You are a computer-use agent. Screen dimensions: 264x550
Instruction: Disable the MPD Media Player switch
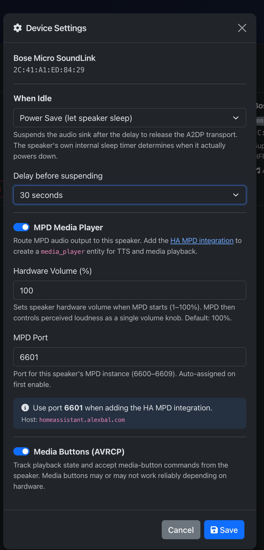[21, 227]
